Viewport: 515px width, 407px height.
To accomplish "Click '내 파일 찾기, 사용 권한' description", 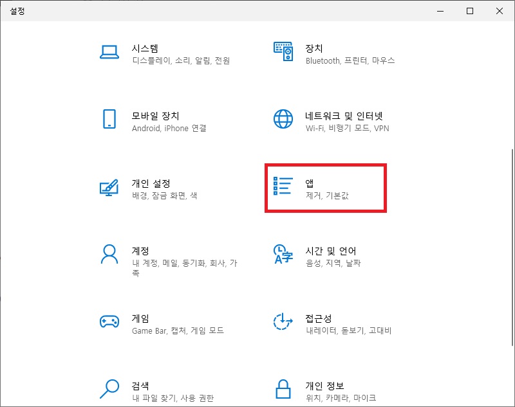I will click(x=173, y=398).
